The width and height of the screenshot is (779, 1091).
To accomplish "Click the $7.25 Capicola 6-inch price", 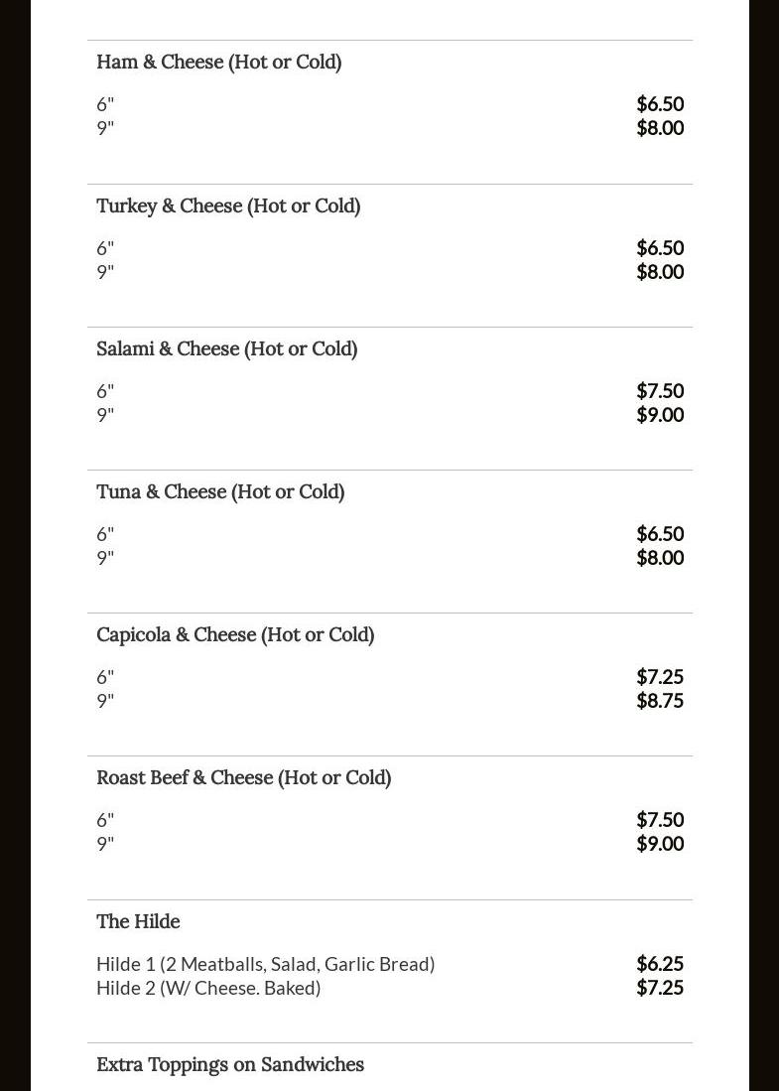I will (660, 676).
